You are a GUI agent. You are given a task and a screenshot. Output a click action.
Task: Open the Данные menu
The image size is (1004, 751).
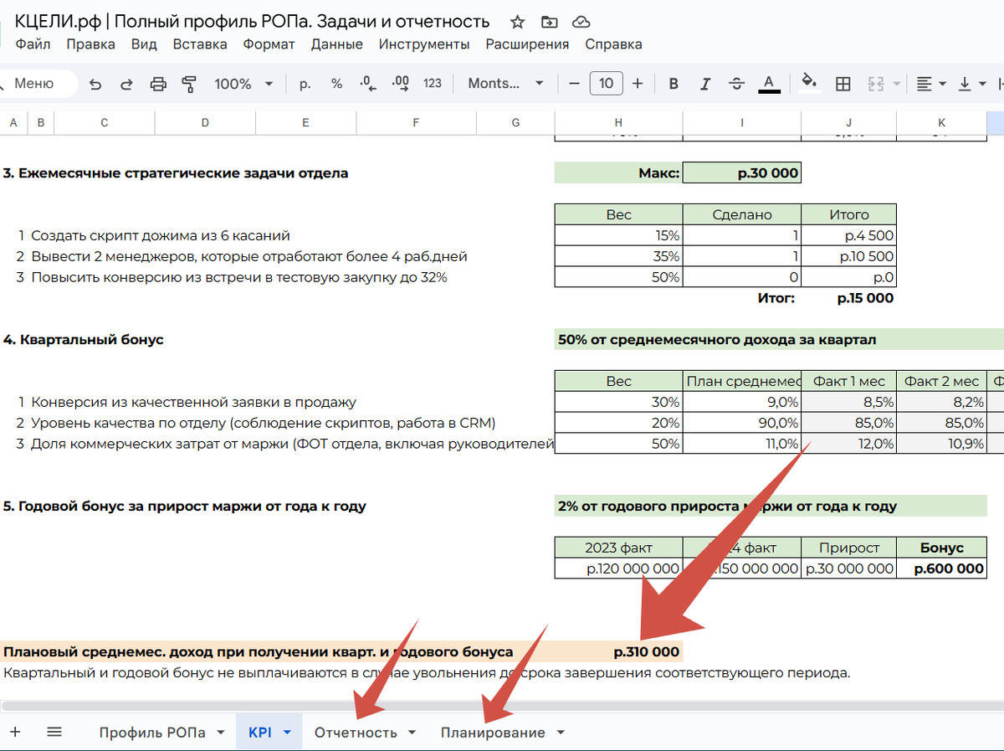click(336, 44)
